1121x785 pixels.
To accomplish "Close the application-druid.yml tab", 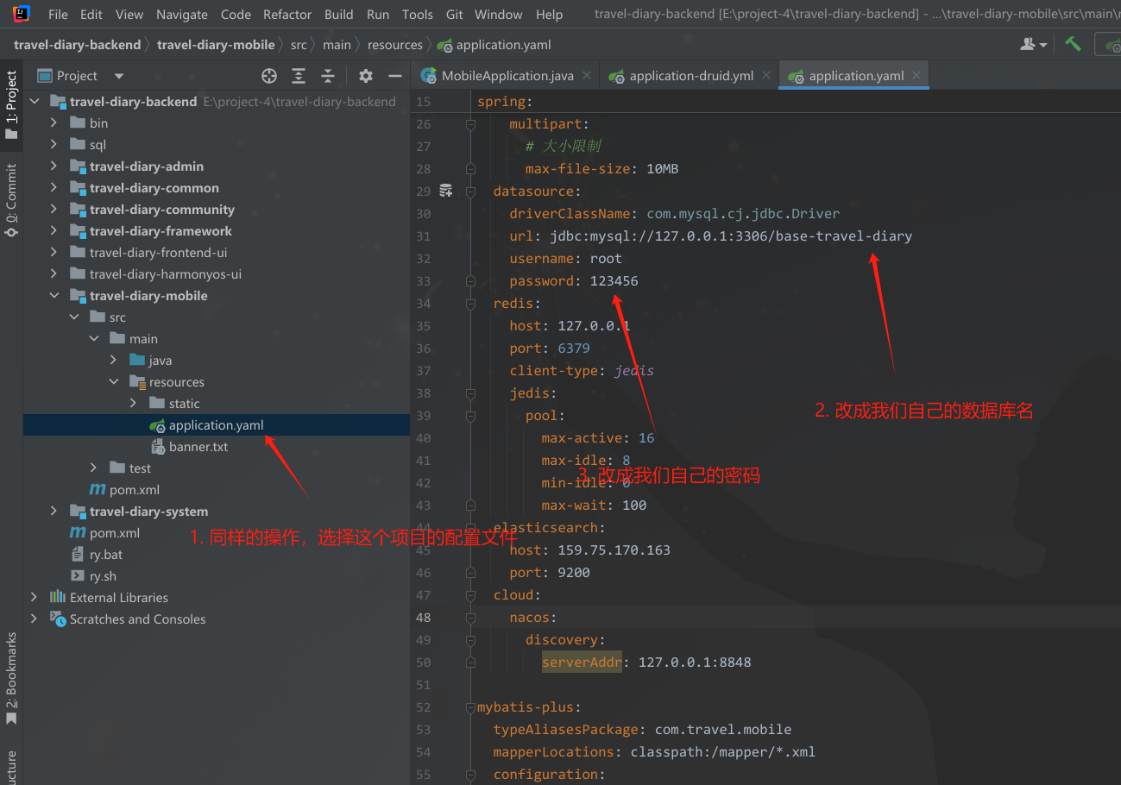I will click(767, 75).
